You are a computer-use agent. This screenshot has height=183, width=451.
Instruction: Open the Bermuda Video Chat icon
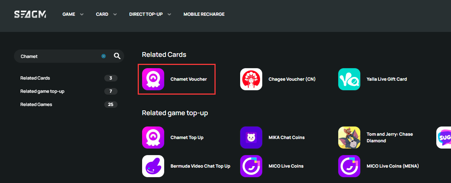pos(153,166)
